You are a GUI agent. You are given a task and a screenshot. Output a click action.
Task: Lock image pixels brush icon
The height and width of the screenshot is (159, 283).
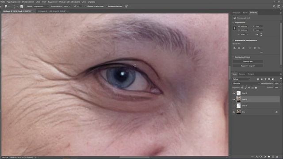[246, 87]
